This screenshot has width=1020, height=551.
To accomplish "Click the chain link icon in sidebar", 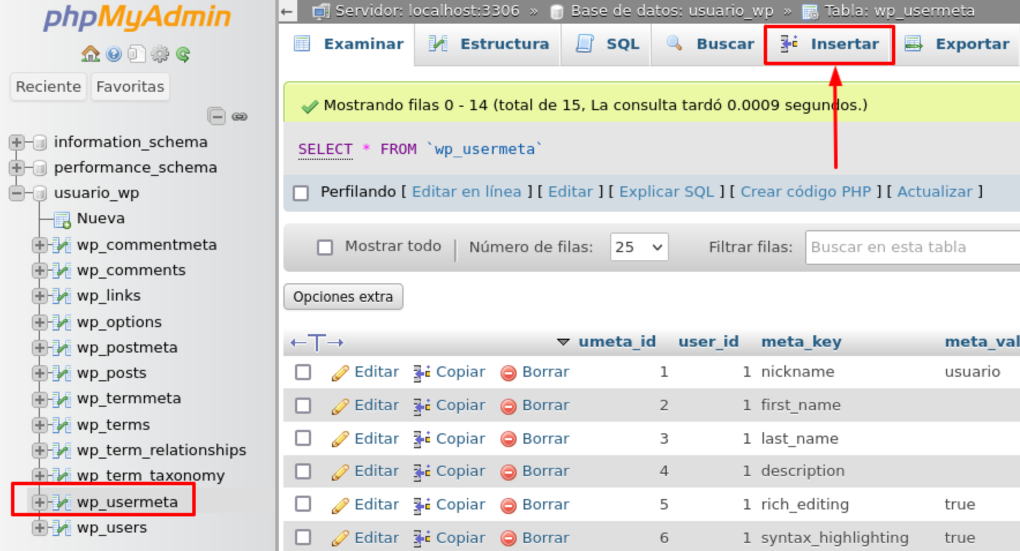I will pyautogui.click(x=240, y=117).
